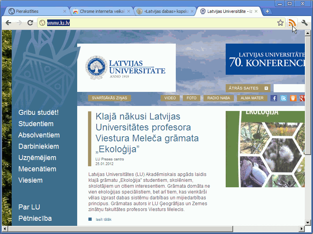Screen dimensions: 313x234
Task: Click the LU Preses centrs byline
Action: (110, 159)
